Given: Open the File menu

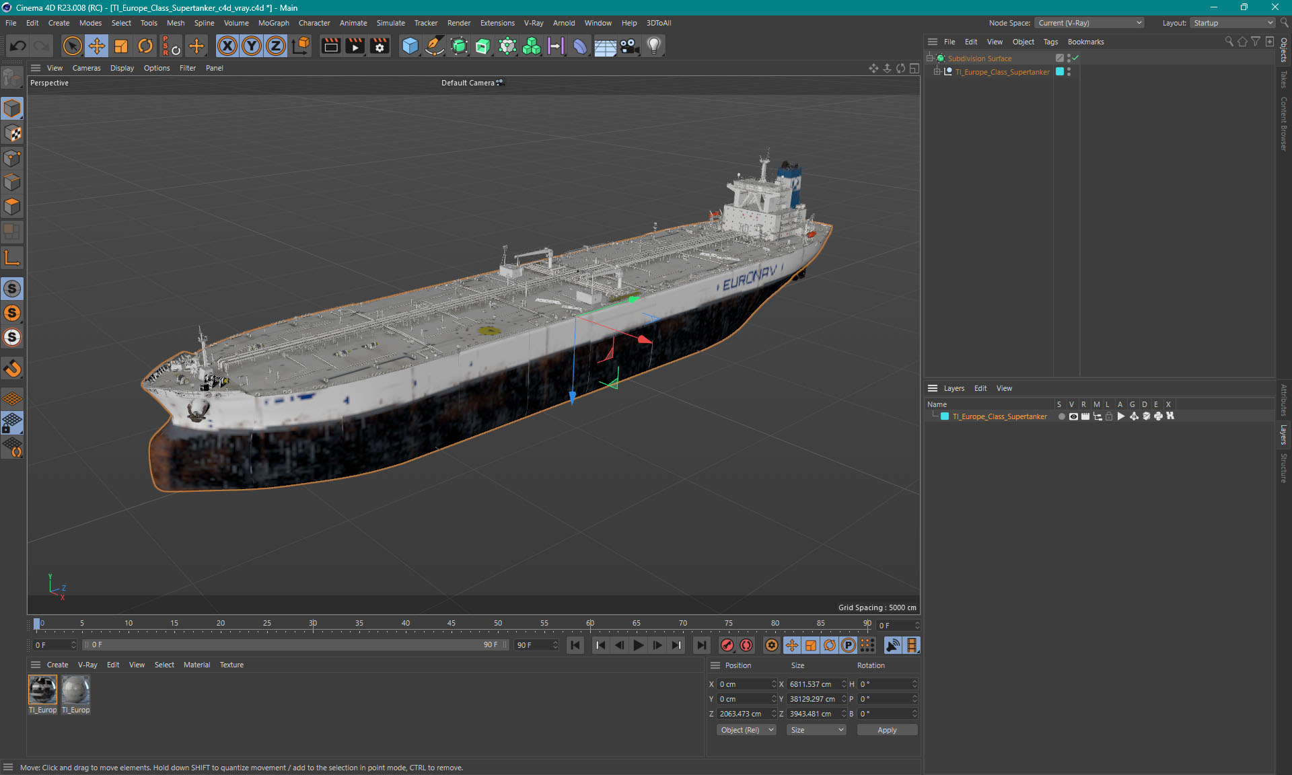Looking at the screenshot, I should point(11,23).
